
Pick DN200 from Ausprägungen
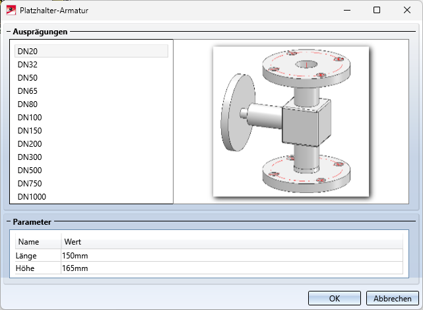[91, 144]
